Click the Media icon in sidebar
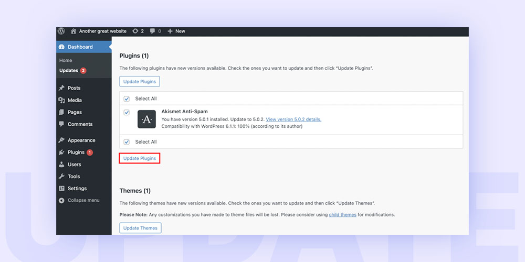 click(x=61, y=100)
